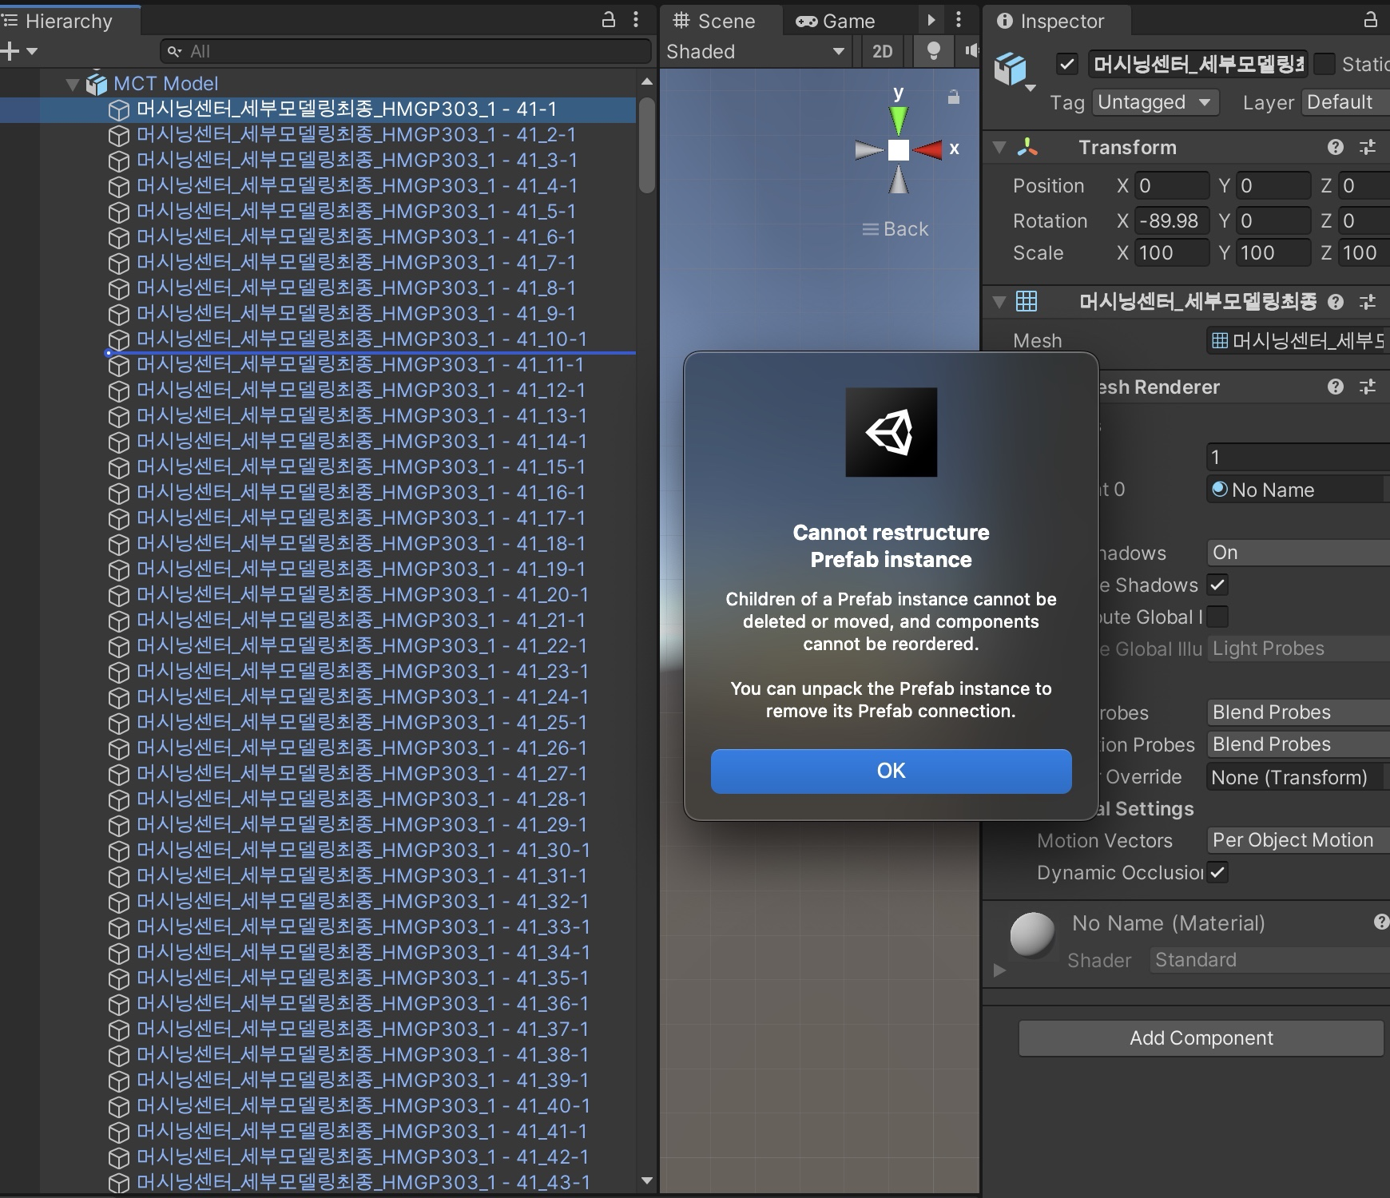1390x1198 pixels.
Task: Select hierarchy item ending 41_43-1
Action: click(x=363, y=1183)
